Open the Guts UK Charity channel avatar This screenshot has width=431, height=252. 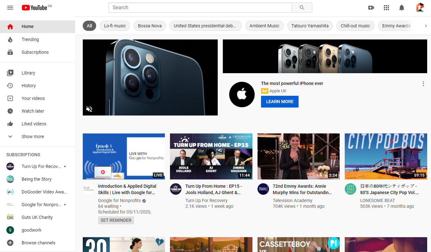coord(10,217)
